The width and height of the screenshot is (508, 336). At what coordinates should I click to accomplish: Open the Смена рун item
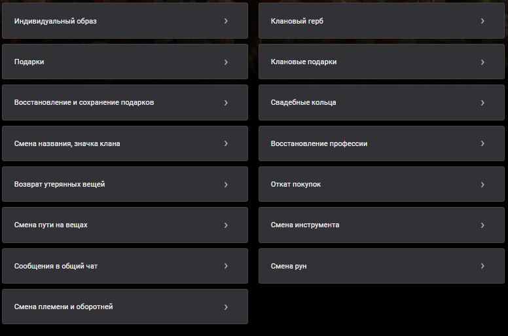click(381, 266)
